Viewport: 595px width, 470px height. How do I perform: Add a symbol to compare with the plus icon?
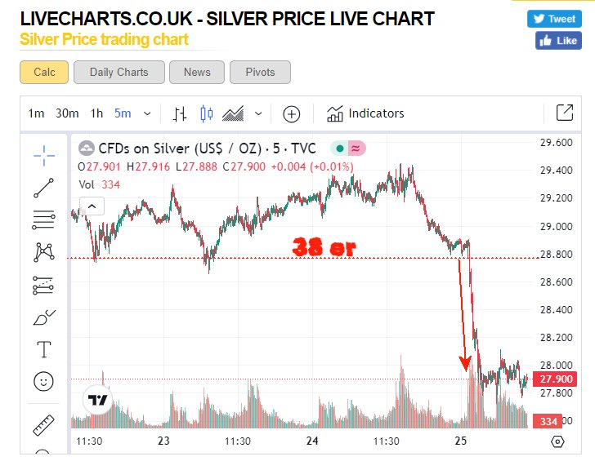pos(292,113)
